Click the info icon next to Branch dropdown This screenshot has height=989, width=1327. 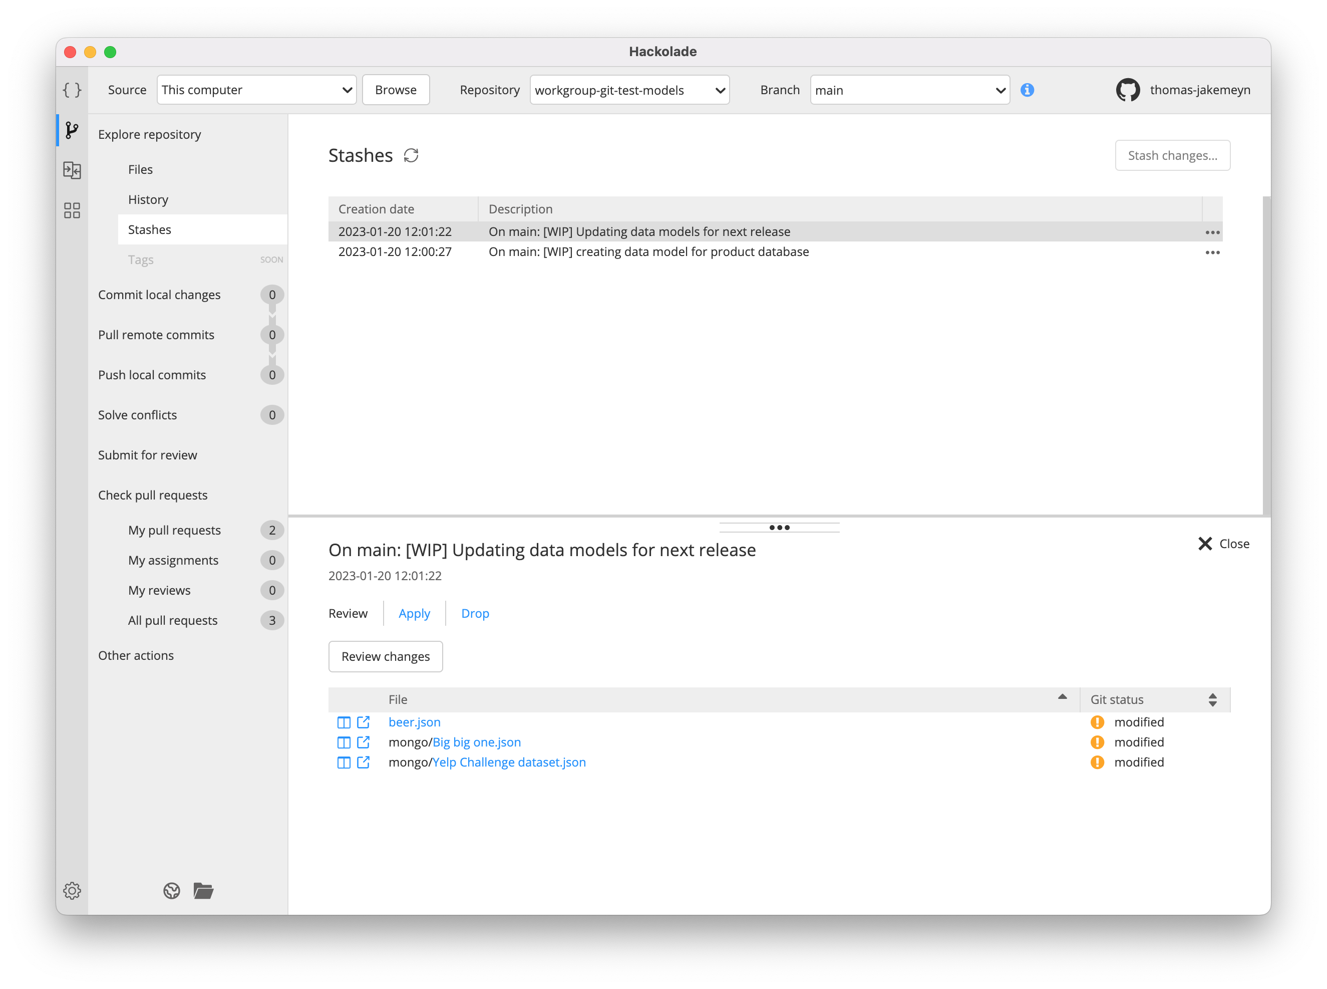[x=1027, y=89]
